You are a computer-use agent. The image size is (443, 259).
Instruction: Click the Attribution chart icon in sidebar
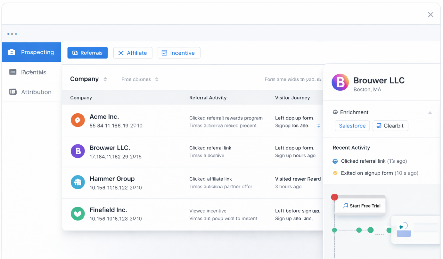pyautogui.click(x=13, y=92)
